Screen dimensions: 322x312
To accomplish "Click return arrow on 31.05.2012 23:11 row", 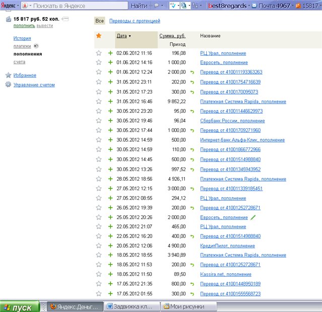I will click(192, 82).
